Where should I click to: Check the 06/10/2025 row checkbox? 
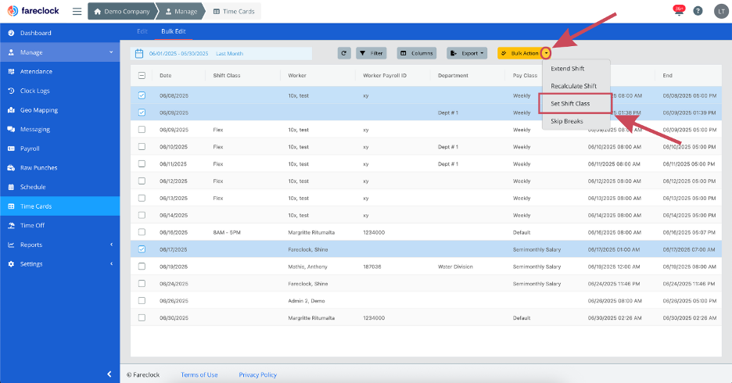coord(142,146)
